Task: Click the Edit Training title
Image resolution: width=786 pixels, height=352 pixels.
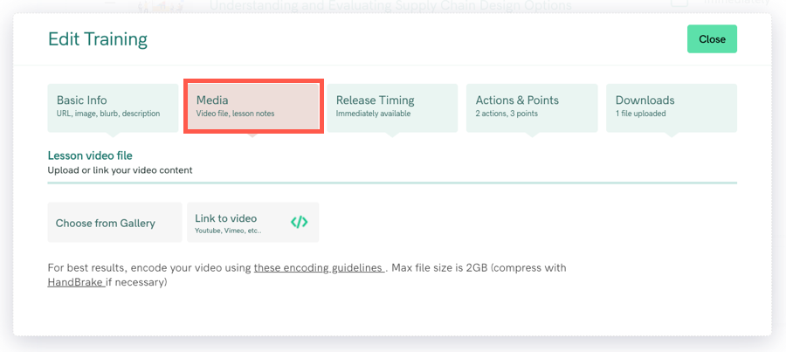Action: (x=98, y=39)
